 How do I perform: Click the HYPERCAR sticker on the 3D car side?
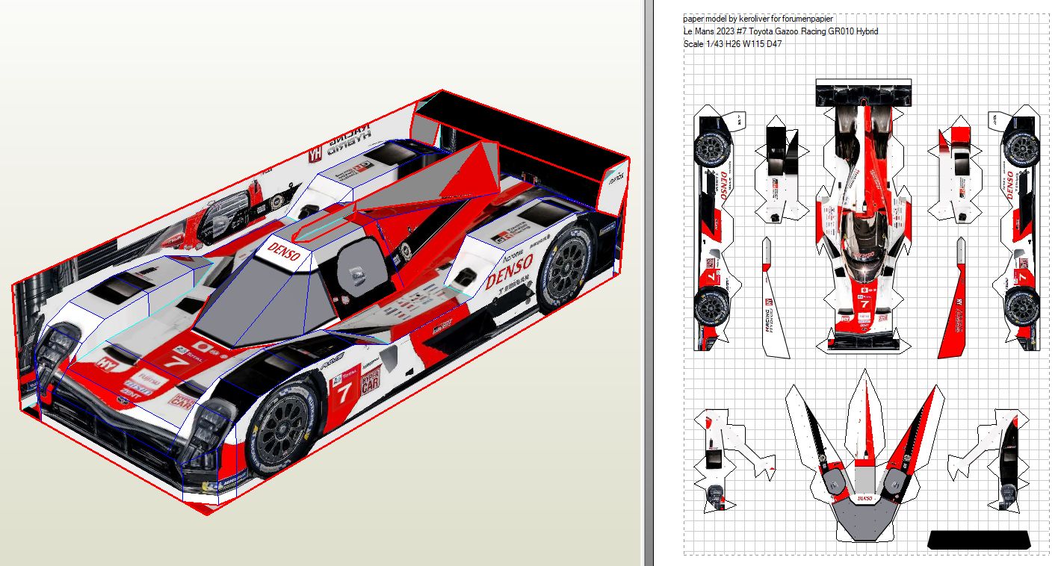coord(371,380)
